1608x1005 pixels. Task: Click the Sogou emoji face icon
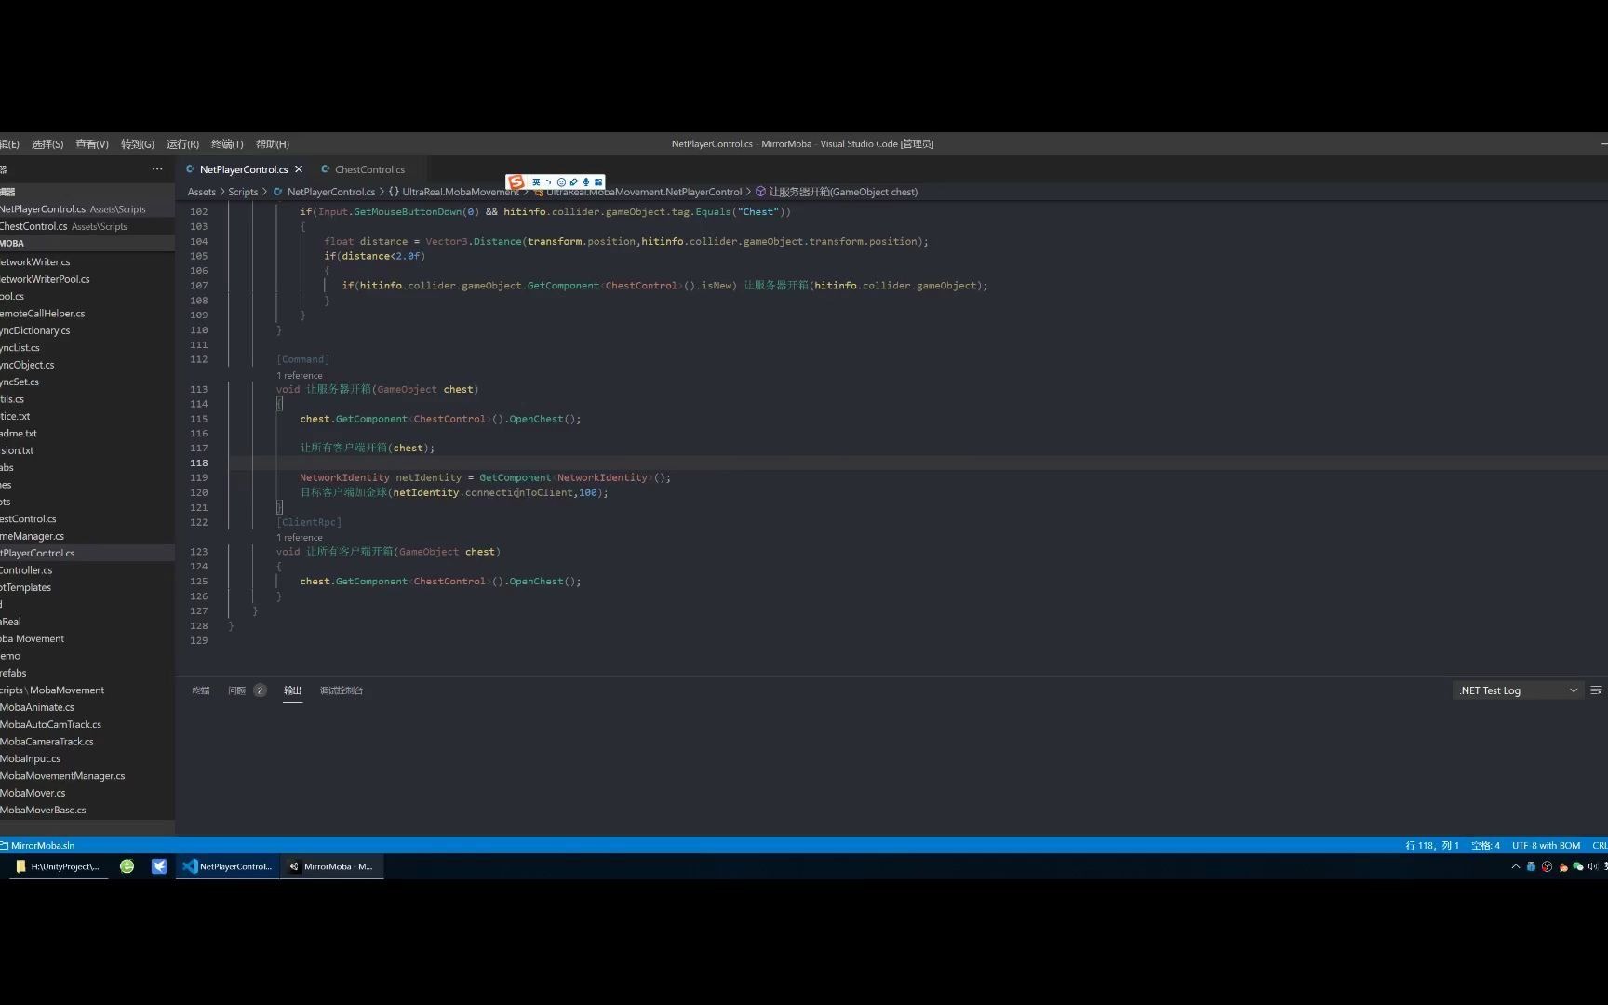click(561, 182)
